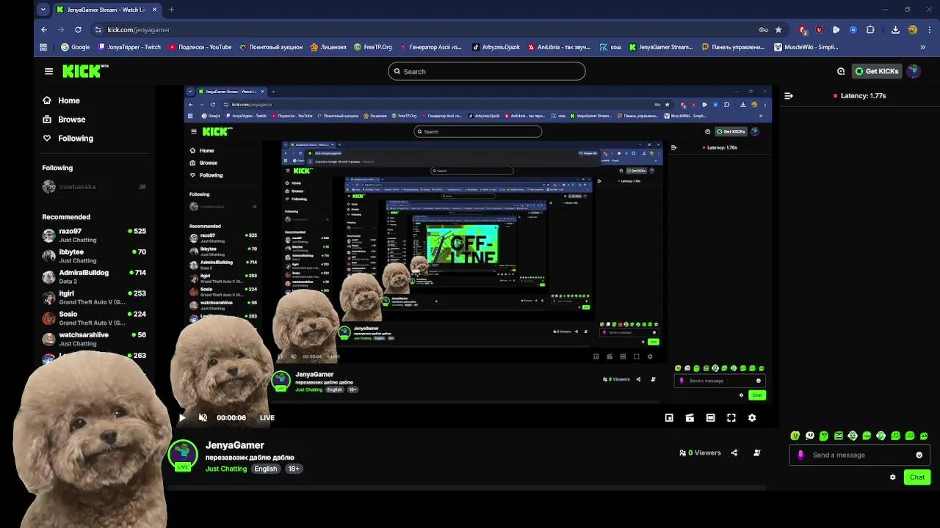Click Send a message field
Viewport: 940px width, 528px height.
[861, 455]
